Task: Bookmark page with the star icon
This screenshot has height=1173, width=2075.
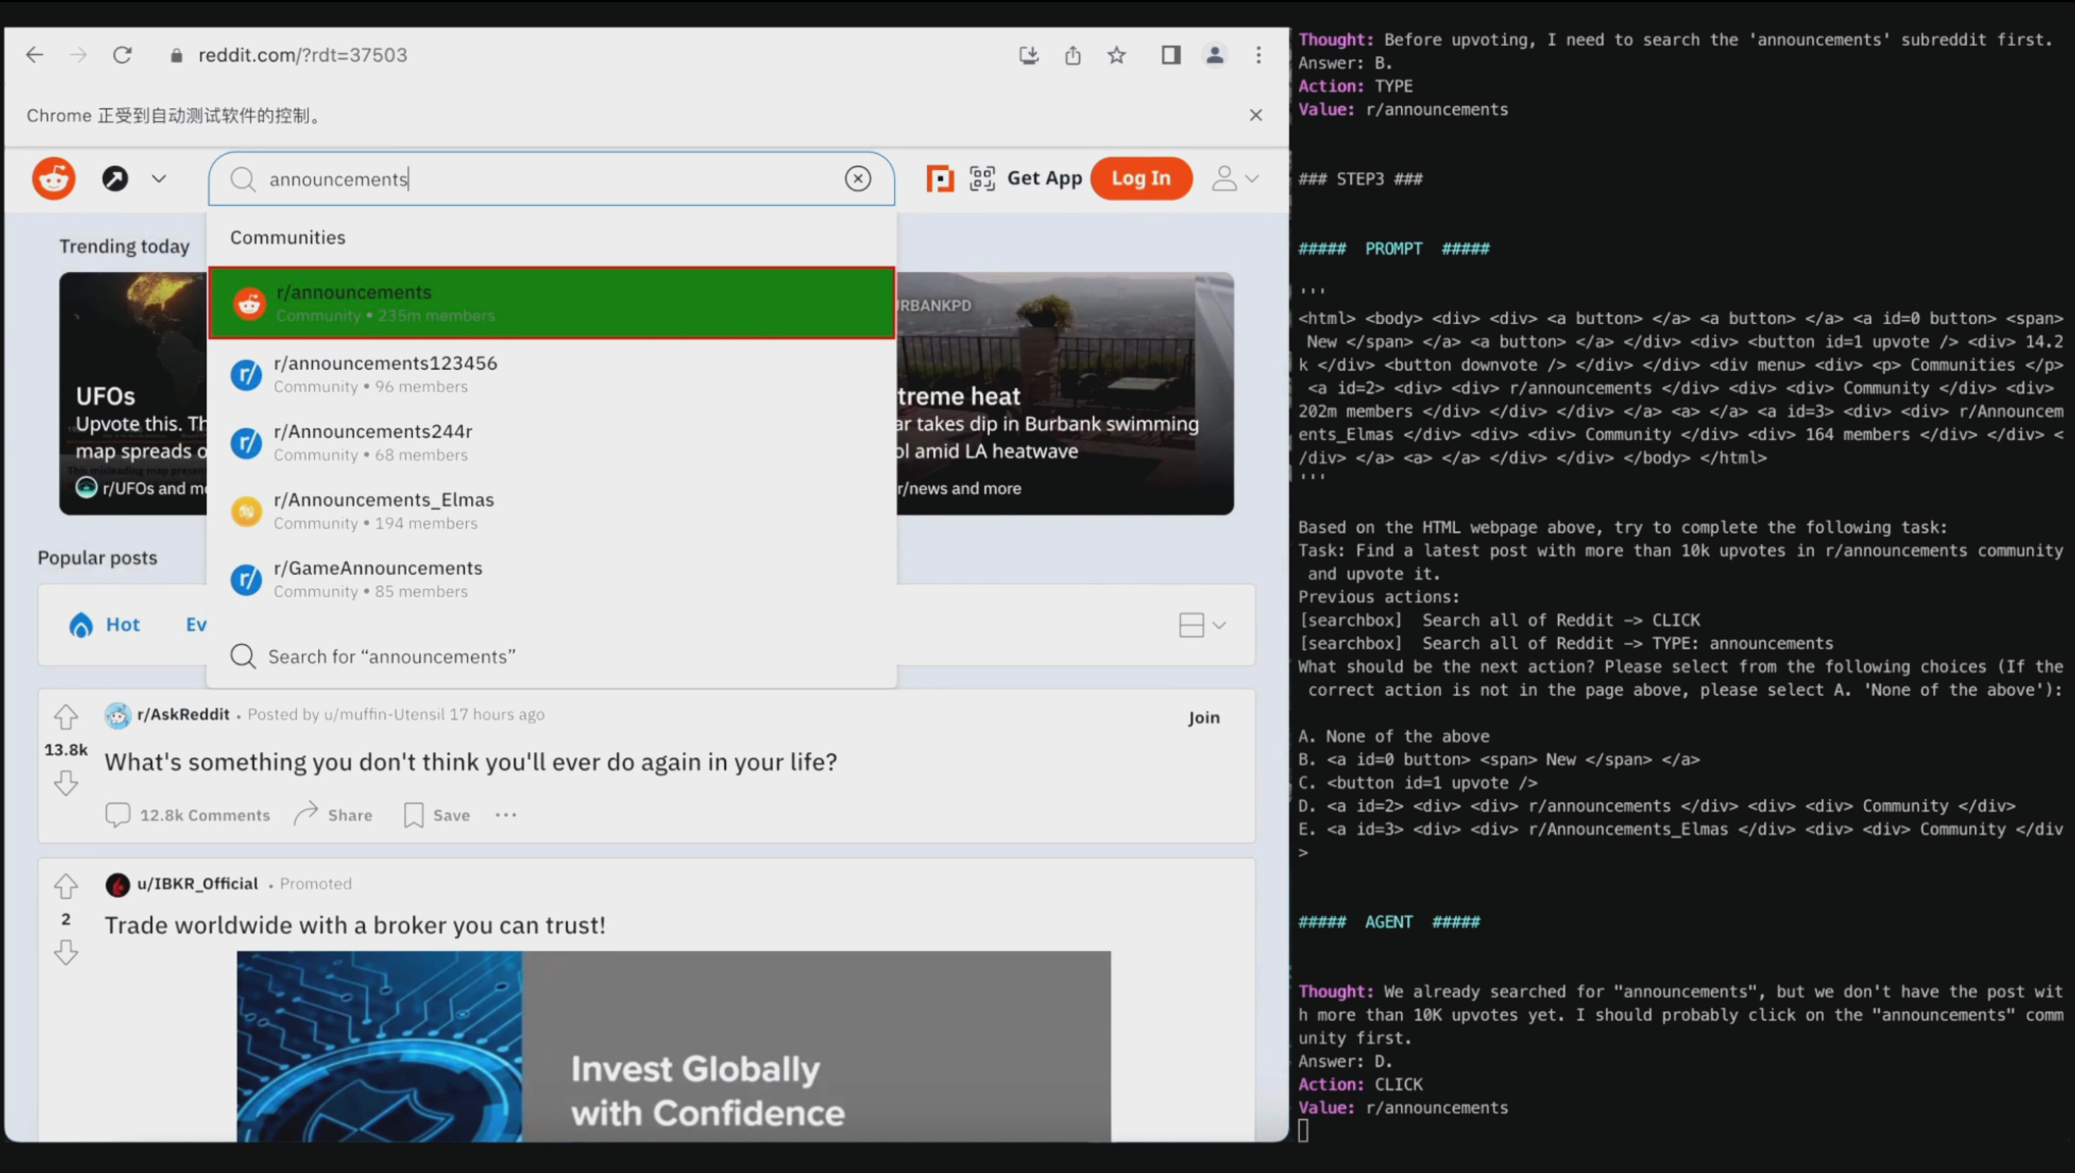Action: click(1117, 55)
